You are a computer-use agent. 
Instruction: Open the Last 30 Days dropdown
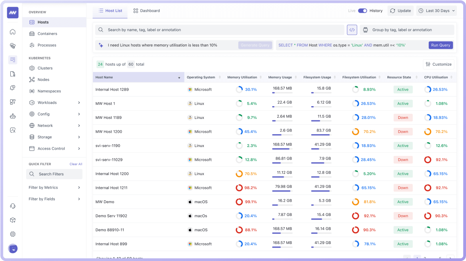pos(436,11)
